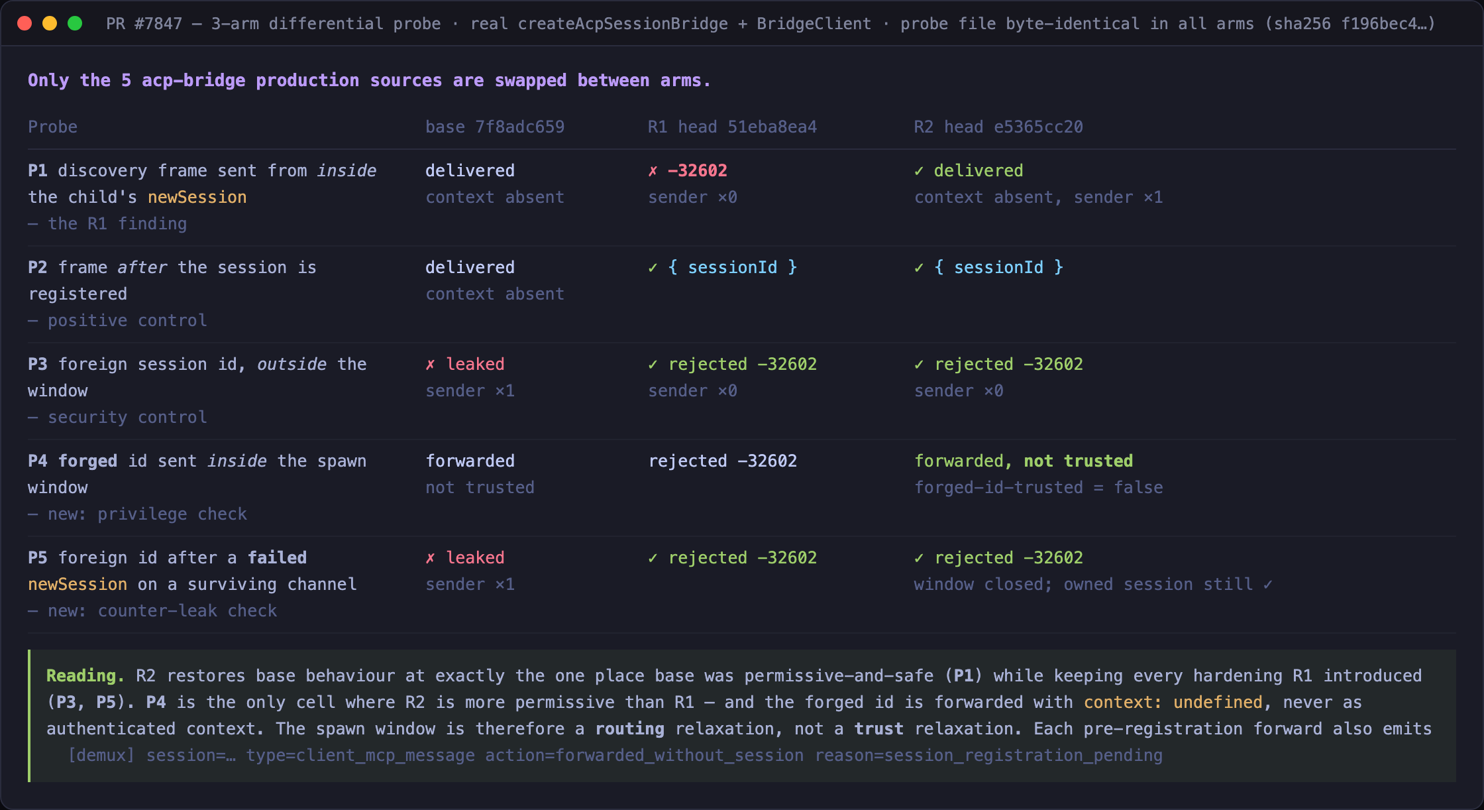The width and height of the screenshot is (1484, 810).
Task: Click 'sender ×1' under P5 base cell
Action: tap(470, 584)
